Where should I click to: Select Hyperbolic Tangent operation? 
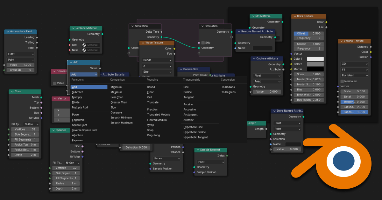(195, 137)
